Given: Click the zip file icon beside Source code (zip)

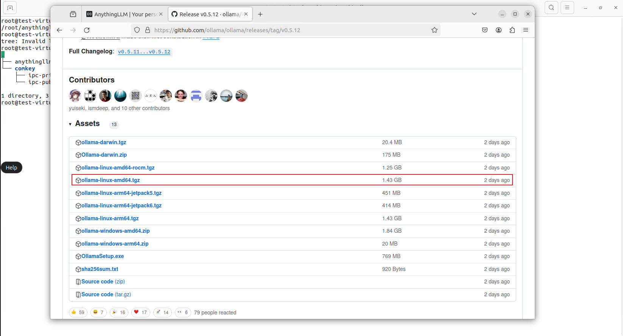Looking at the screenshot, I should [x=78, y=282].
